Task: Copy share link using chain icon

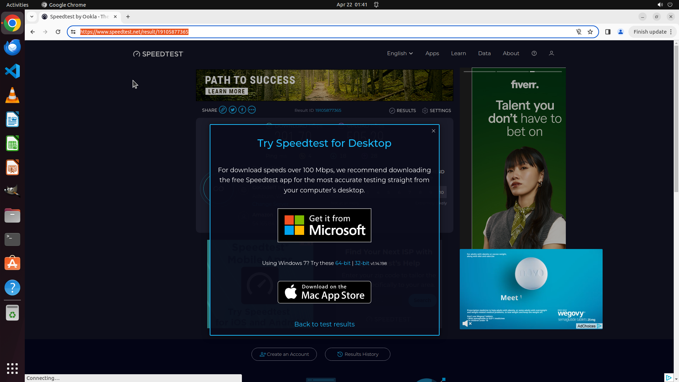Action: click(x=223, y=110)
